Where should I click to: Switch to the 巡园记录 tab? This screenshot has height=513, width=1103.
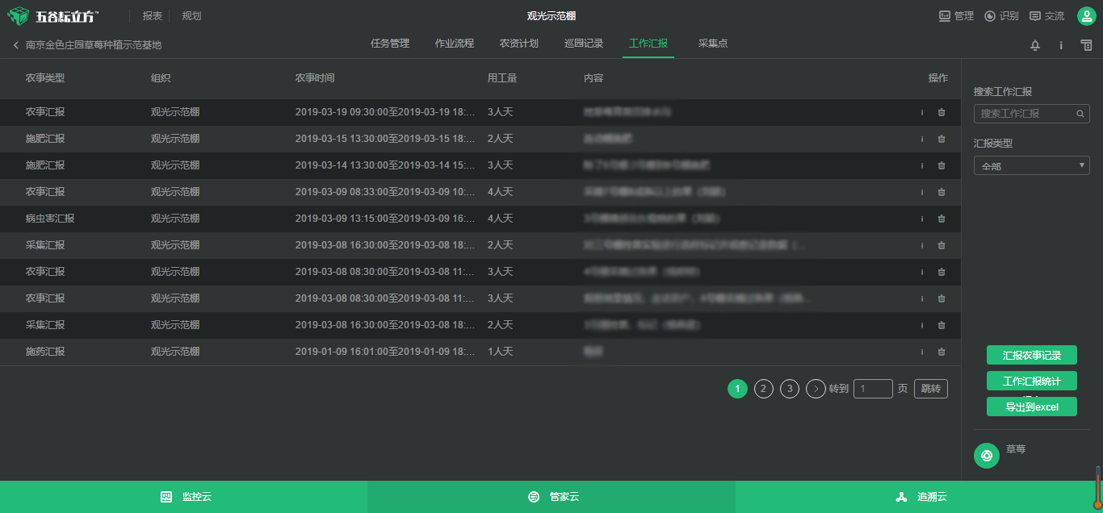[x=583, y=44]
